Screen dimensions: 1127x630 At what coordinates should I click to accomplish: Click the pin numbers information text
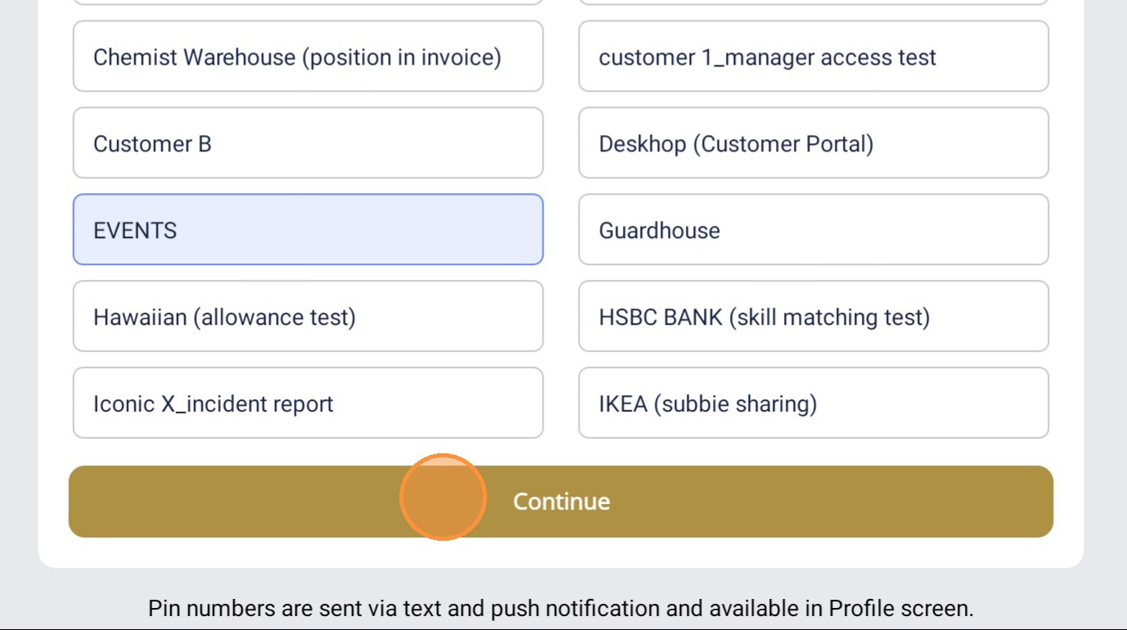click(561, 609)
